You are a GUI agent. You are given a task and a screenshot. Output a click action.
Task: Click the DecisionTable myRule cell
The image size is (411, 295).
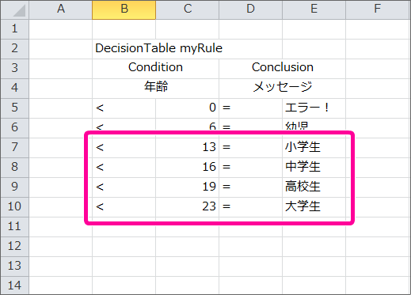click(x=124, y=49)
